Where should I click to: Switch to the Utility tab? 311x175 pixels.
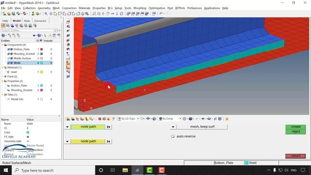[x=5, y=21]
